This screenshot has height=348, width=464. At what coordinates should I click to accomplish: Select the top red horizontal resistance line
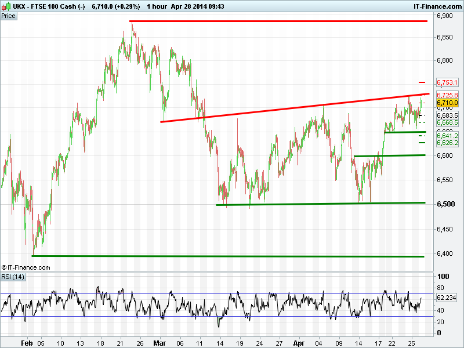(278, 21)
